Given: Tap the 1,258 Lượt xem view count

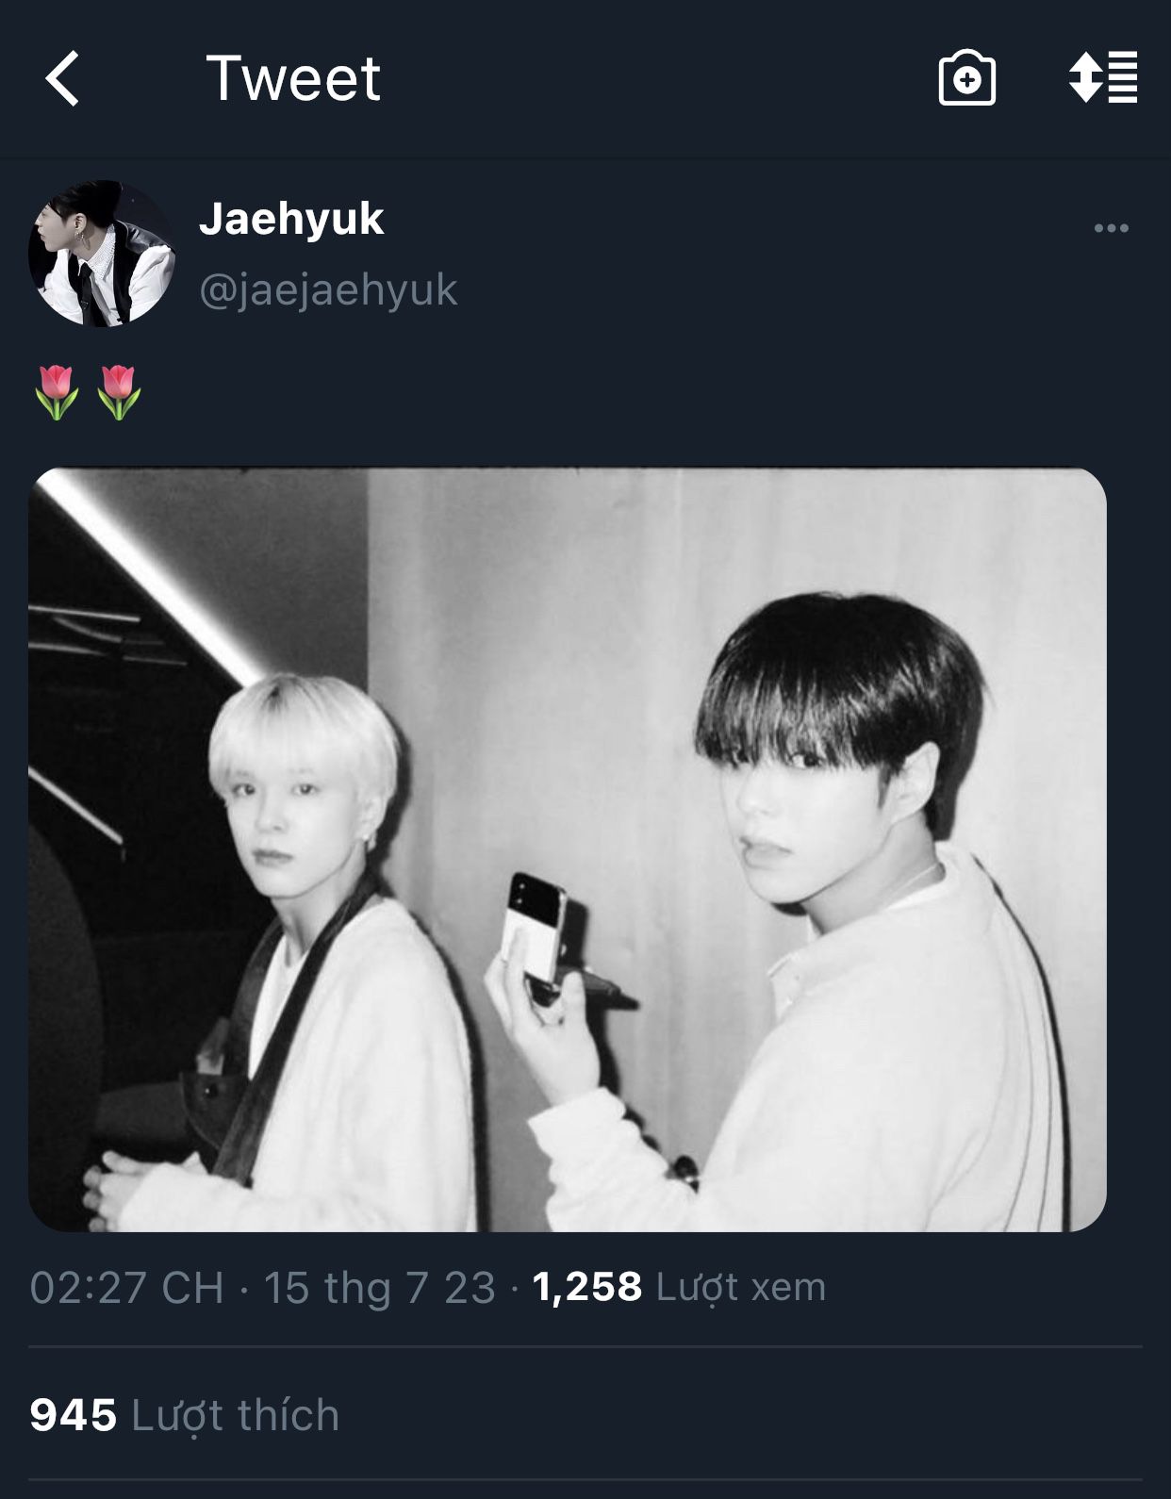Looking at the screenshot, I should pyautogui.click(x=679, y=1287).
